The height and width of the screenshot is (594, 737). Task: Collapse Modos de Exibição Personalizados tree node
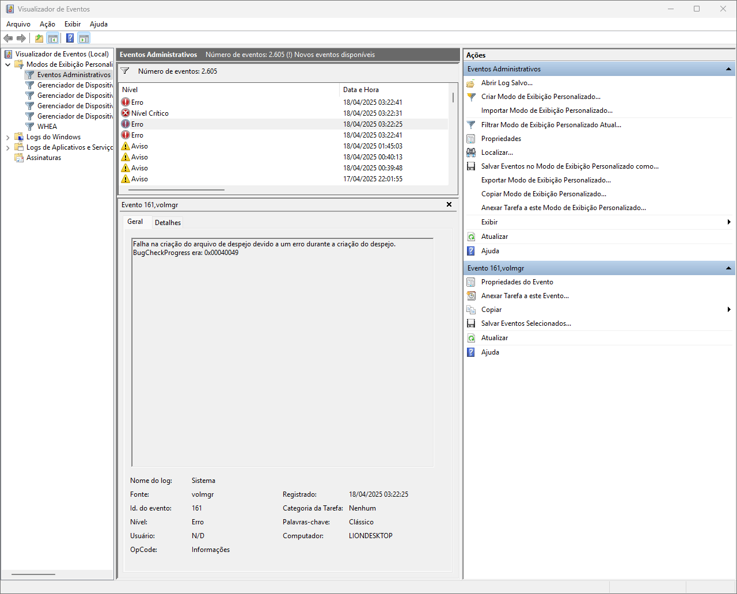pyautogui.click(x=7, y=64)
